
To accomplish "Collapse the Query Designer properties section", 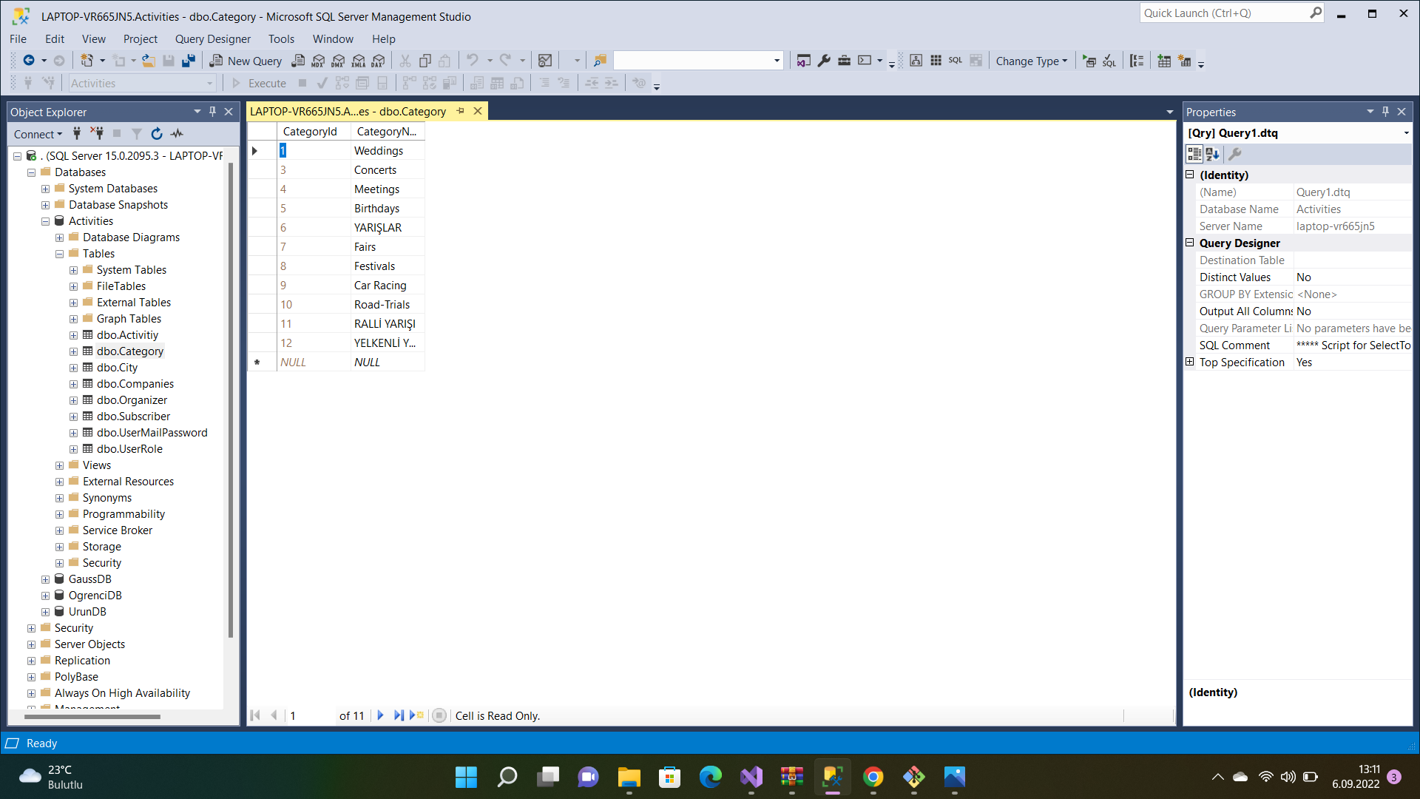I will point(1190,243).
